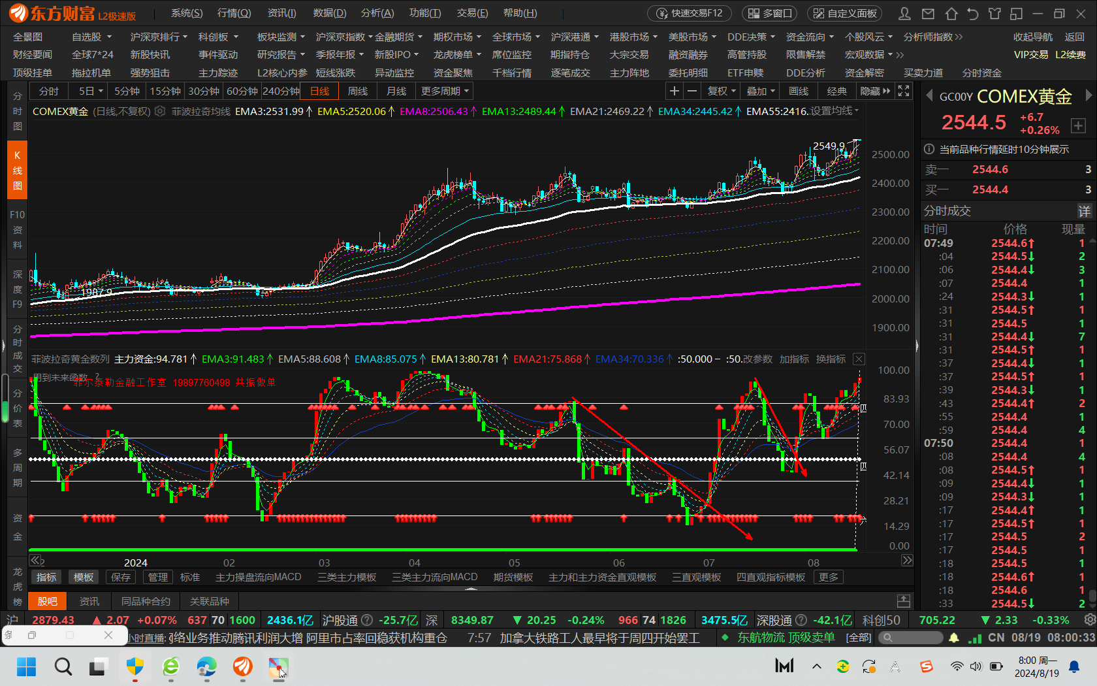Screen dimensions: 1097x686
Task: Go to home page icon
Action: tap(951, 13)
